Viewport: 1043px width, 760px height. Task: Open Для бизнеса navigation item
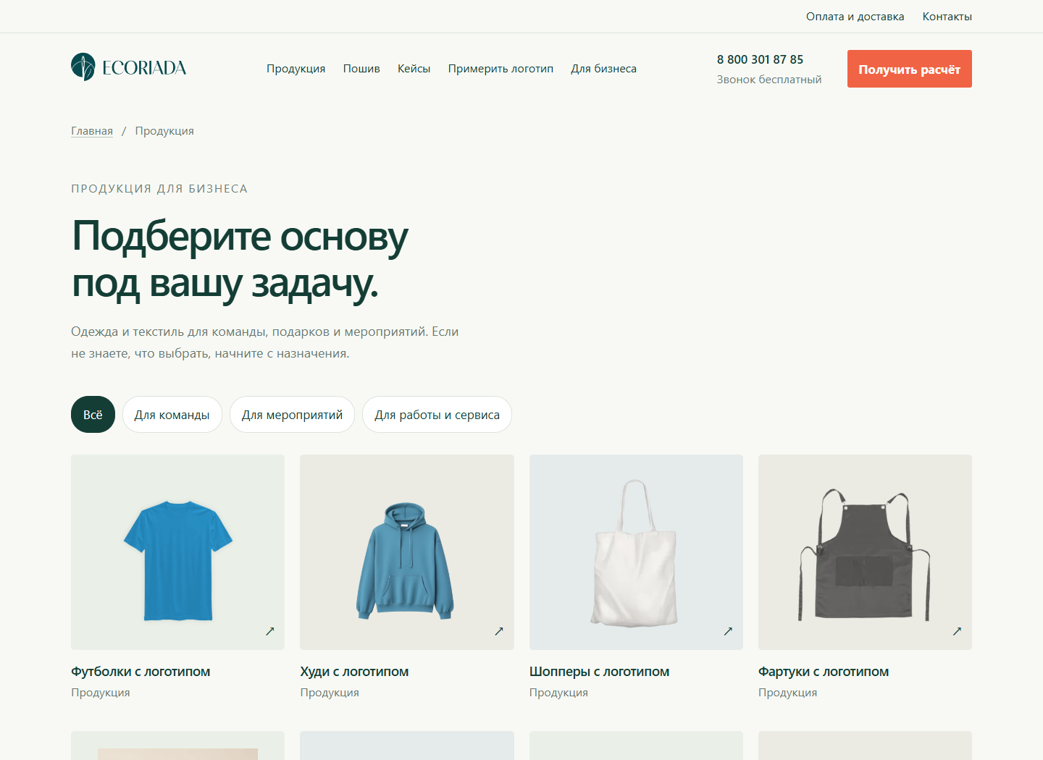(603, 69)
